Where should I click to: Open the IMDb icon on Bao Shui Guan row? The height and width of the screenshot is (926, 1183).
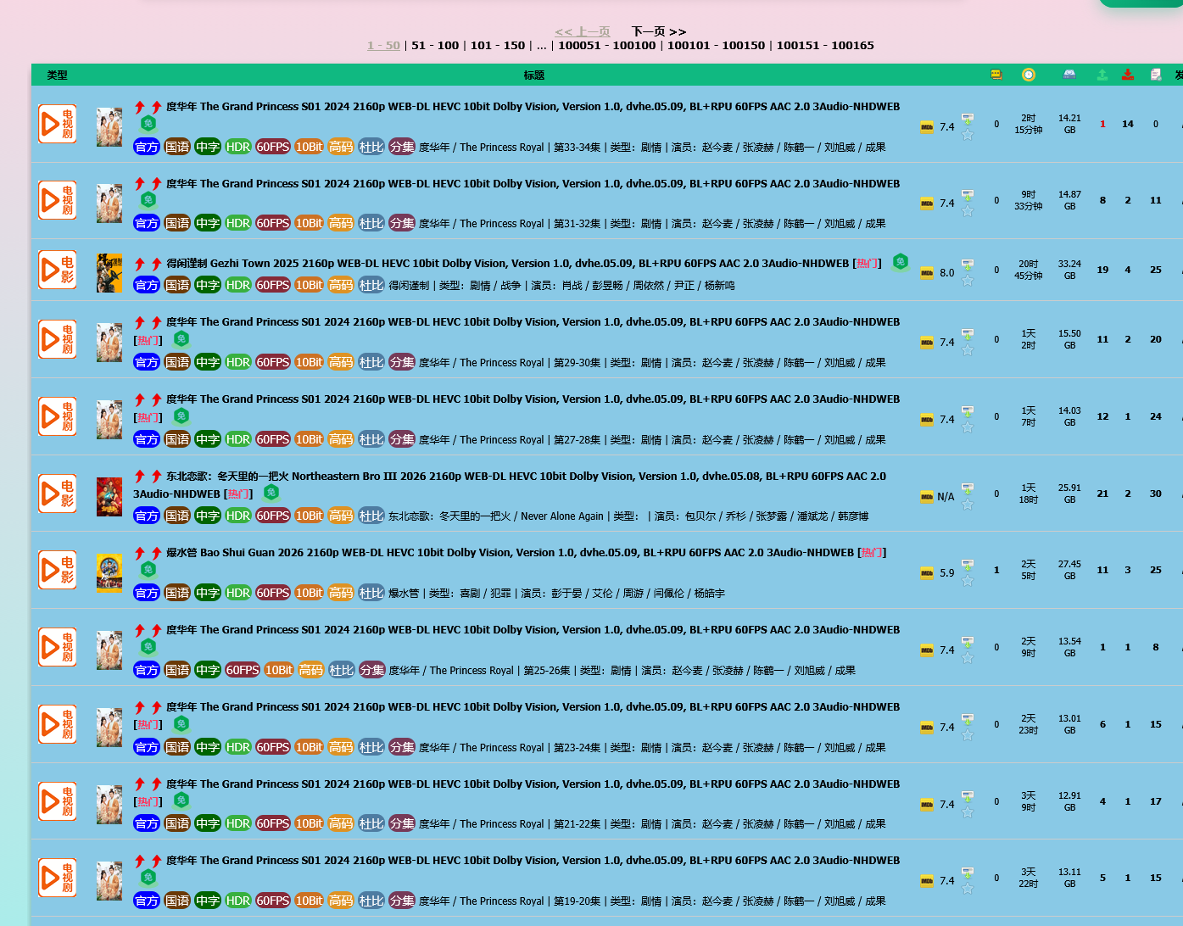coord(927,573)
